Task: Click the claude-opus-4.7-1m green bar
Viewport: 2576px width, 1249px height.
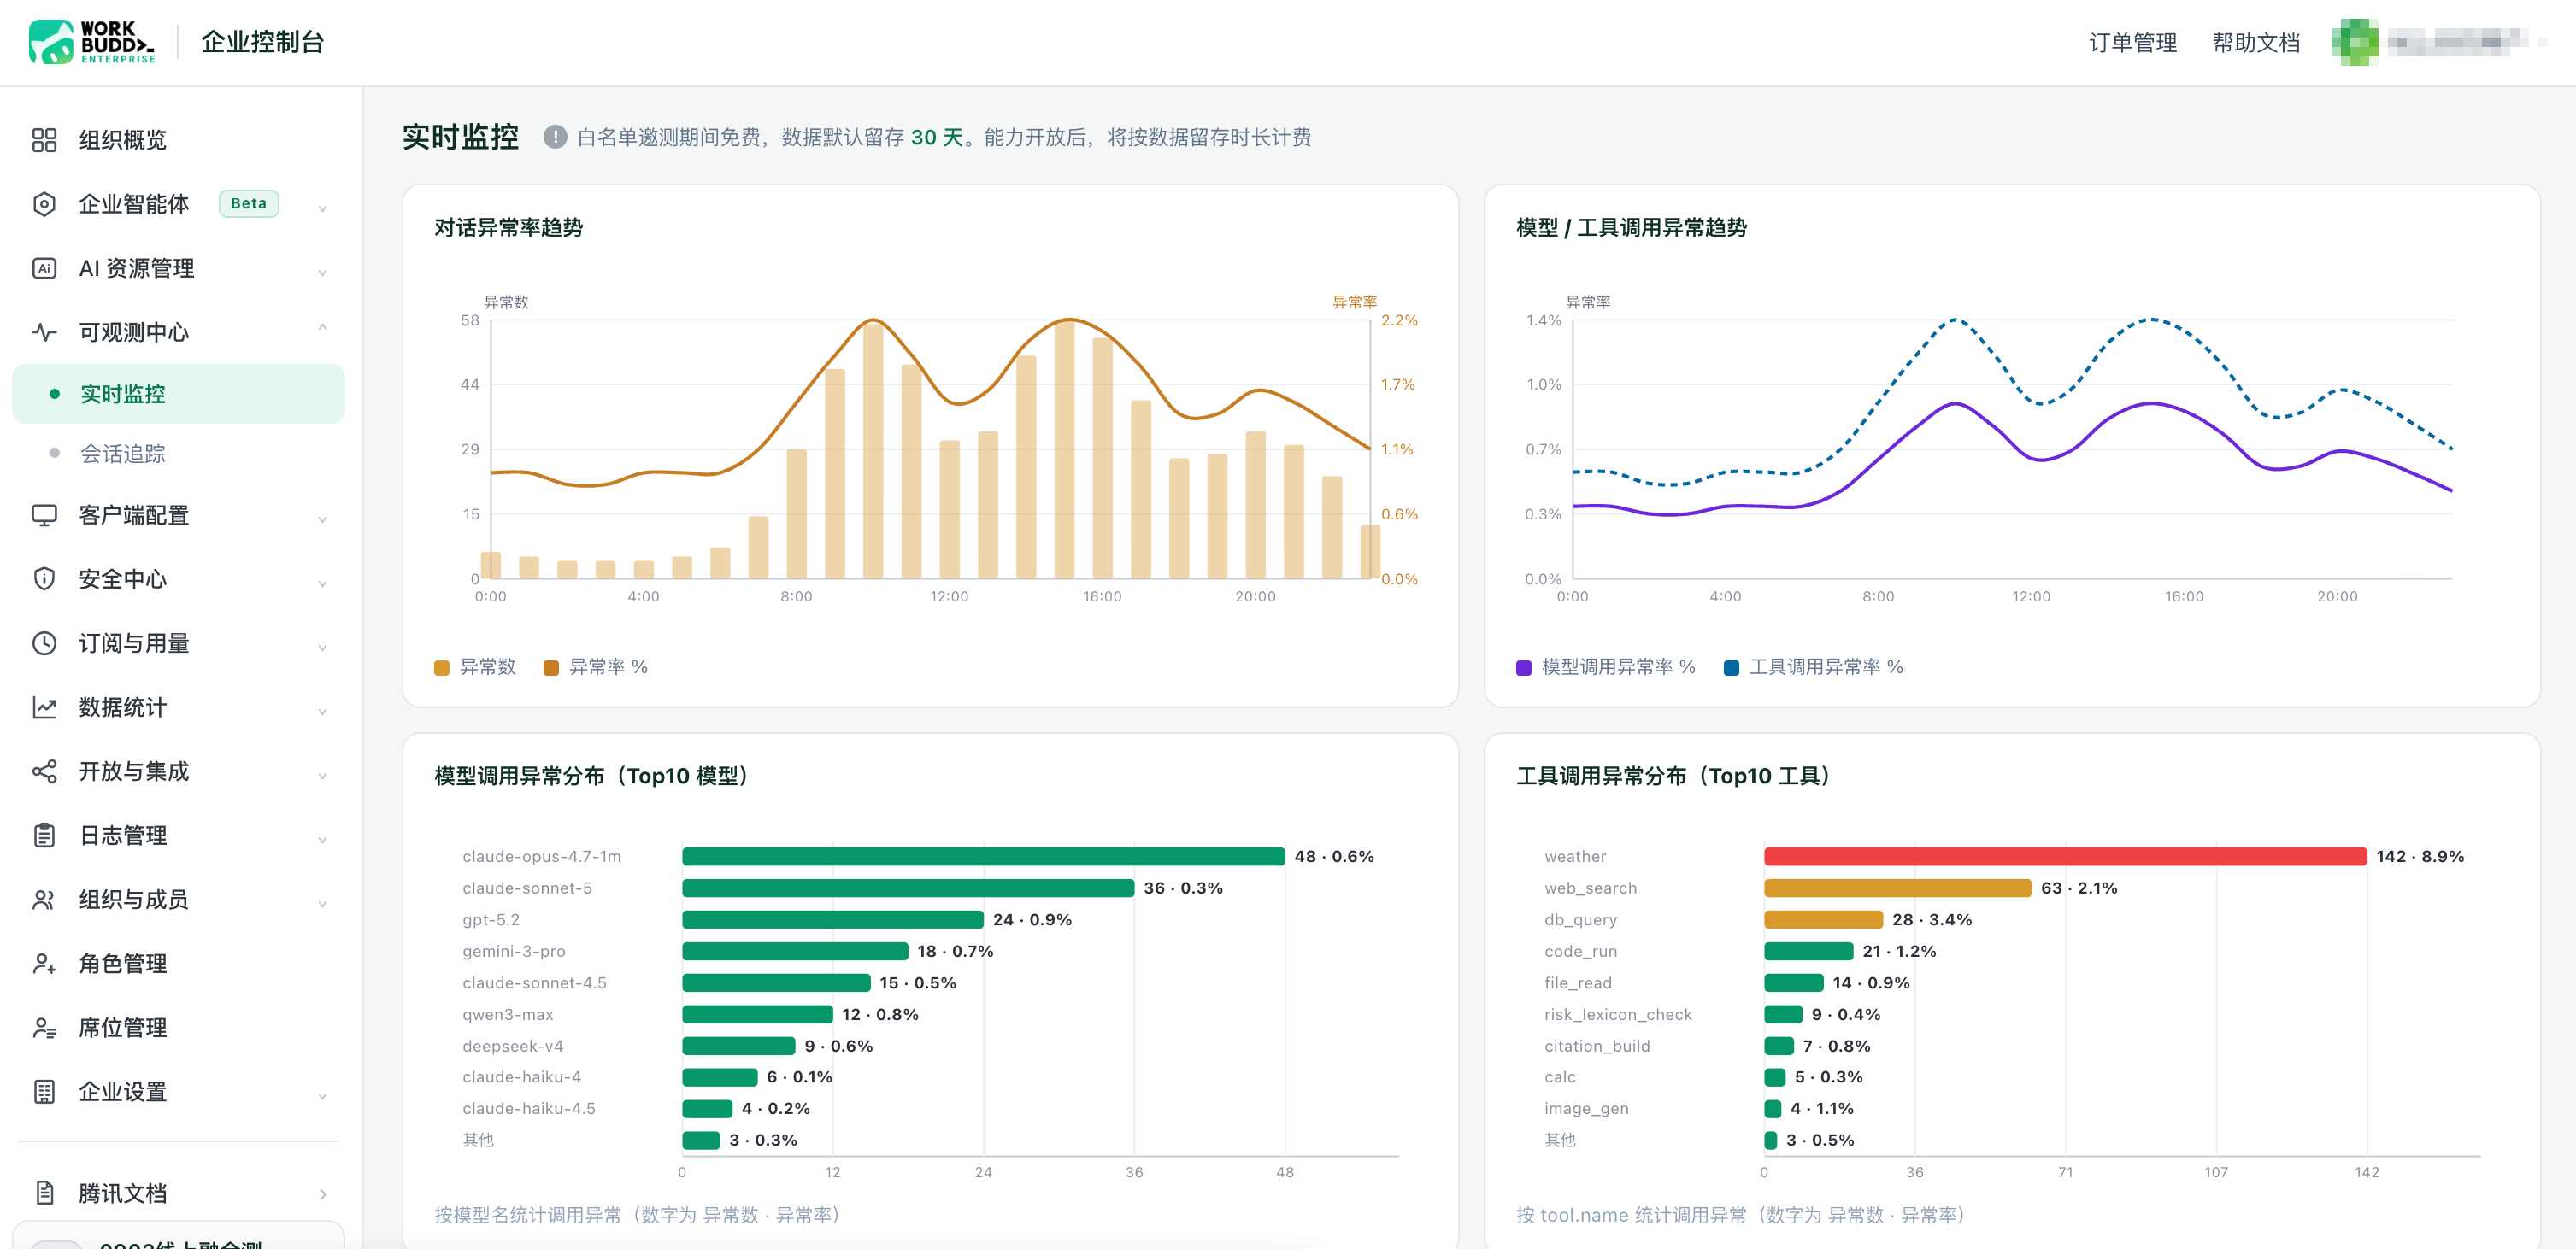Action: pos(983,856)
